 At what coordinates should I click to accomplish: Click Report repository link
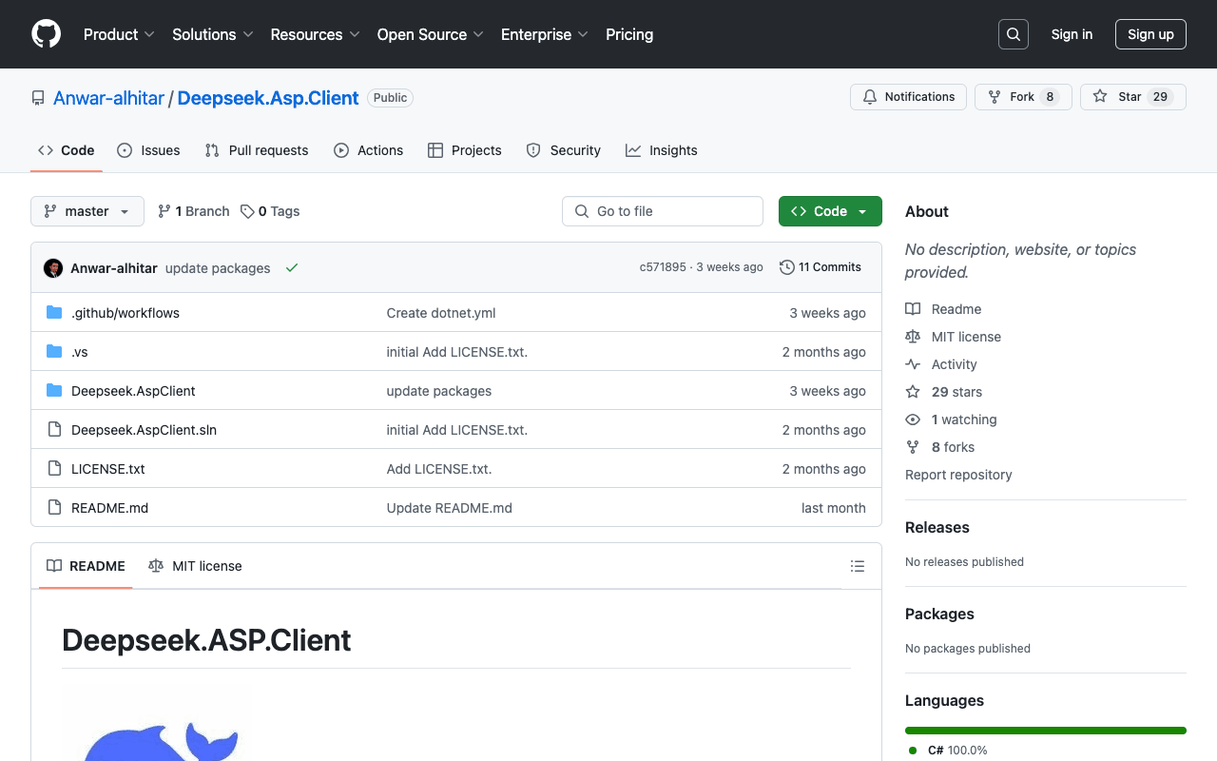[958, 475]
